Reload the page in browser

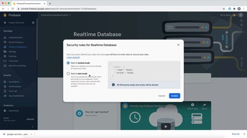coord(13,9)
